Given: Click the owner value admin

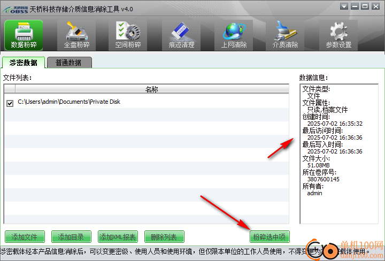Looking at the screenshot, I should 314,193.
